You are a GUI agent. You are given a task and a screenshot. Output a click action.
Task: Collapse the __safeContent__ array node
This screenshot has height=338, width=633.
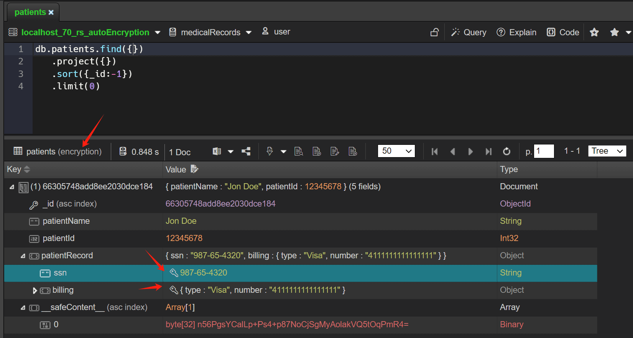coord(23,308)
